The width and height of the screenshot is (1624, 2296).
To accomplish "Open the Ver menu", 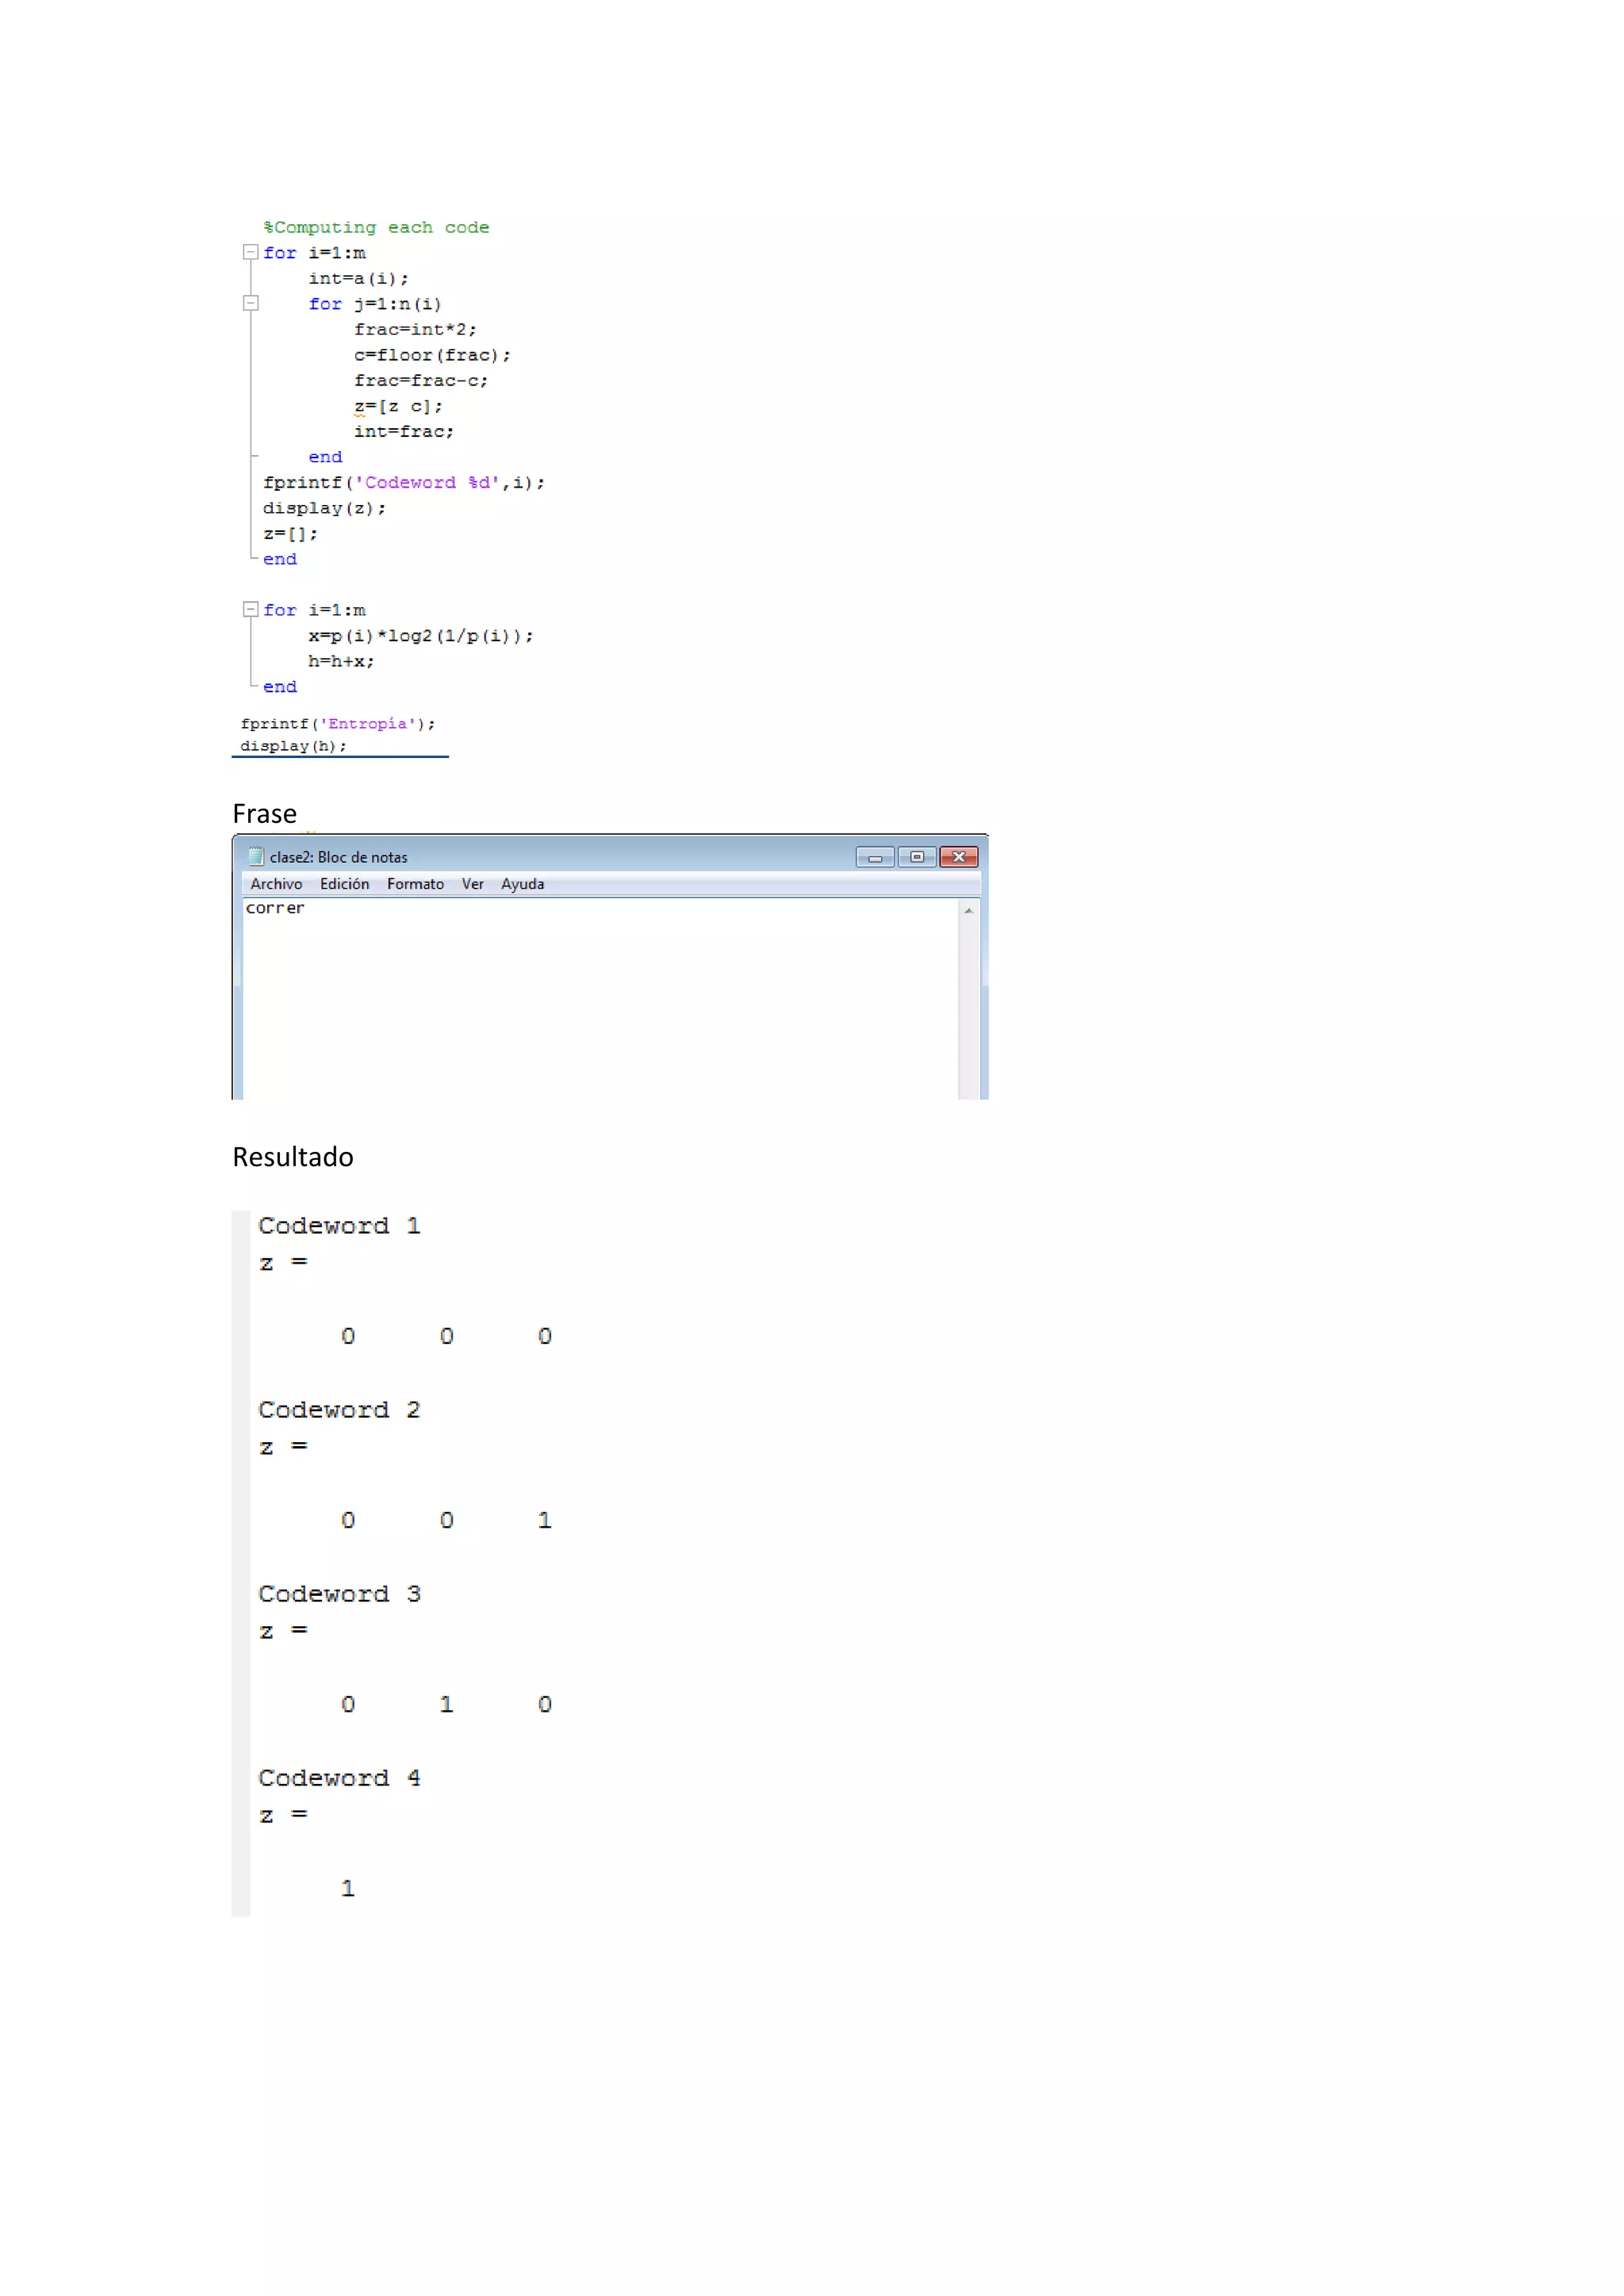I will pyautogui.click(x=472, y=884).
